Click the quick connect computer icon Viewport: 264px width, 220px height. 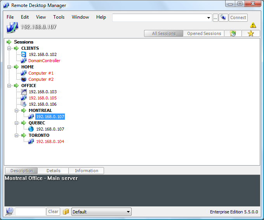click(223, 17)
